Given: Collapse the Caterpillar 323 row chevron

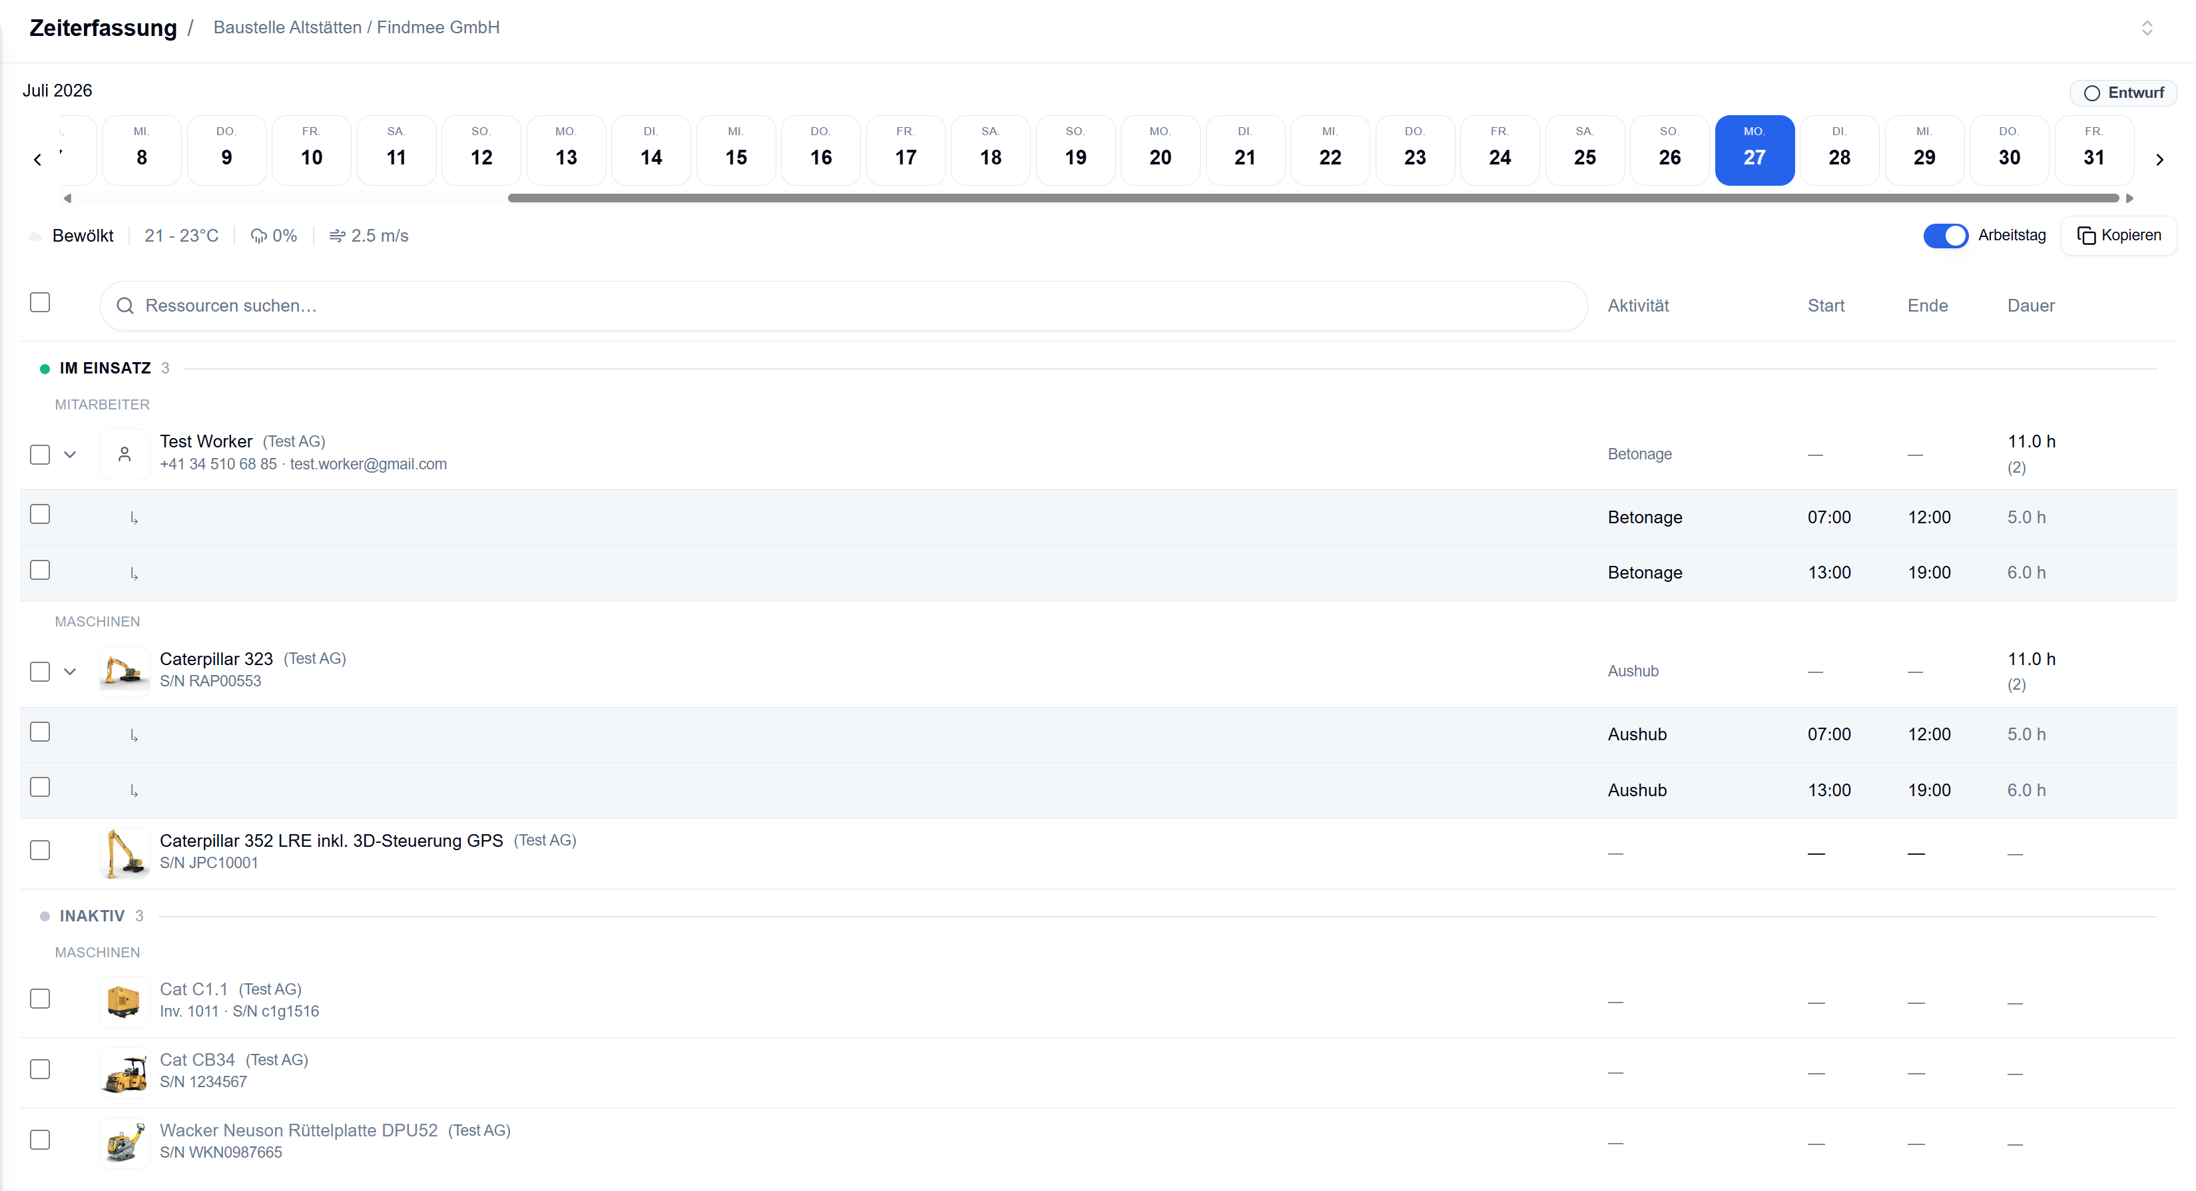Looking at the screenshot, I should (x=70, y=672).
